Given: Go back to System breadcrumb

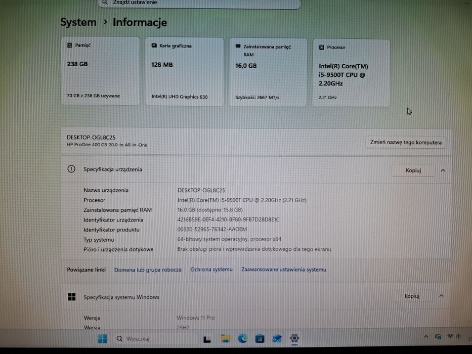Looking at the screenshot, I should tap(78, 22).
